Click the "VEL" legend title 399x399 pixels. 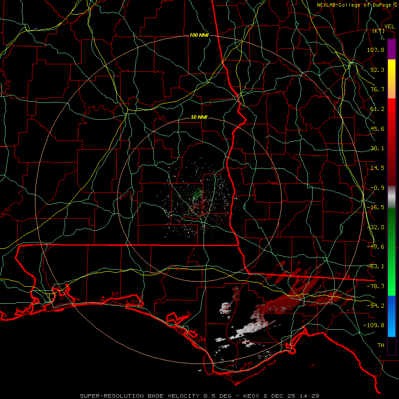(389, 27)
